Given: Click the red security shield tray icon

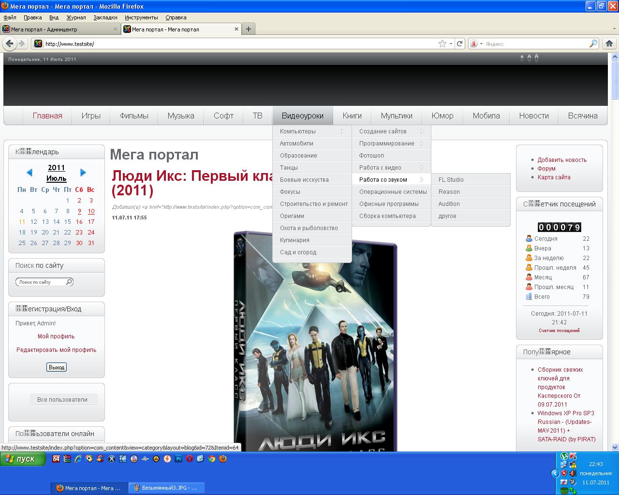Looking at the screenshot, I should point(564,473).
